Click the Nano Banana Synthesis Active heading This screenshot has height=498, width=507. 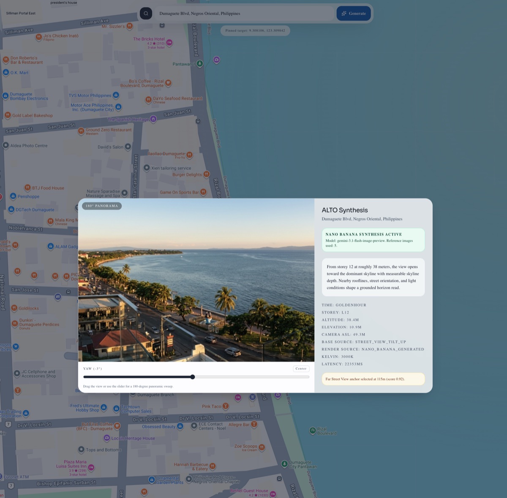click(x=364, y=234)
